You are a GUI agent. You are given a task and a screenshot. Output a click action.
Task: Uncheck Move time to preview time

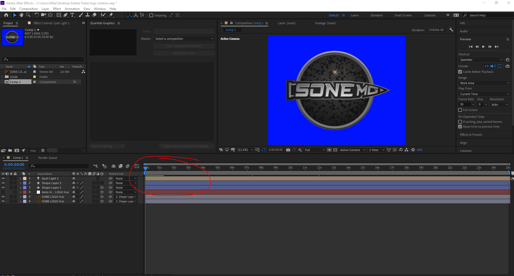click(x=460, y=127)
